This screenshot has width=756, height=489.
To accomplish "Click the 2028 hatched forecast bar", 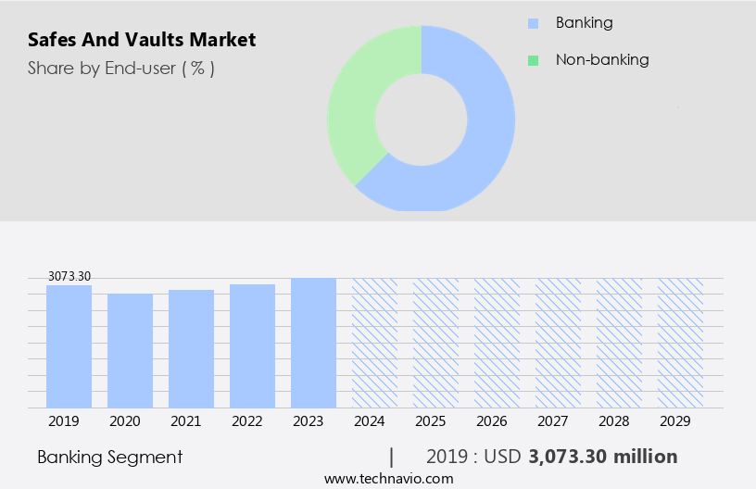I will click(620, 343).
